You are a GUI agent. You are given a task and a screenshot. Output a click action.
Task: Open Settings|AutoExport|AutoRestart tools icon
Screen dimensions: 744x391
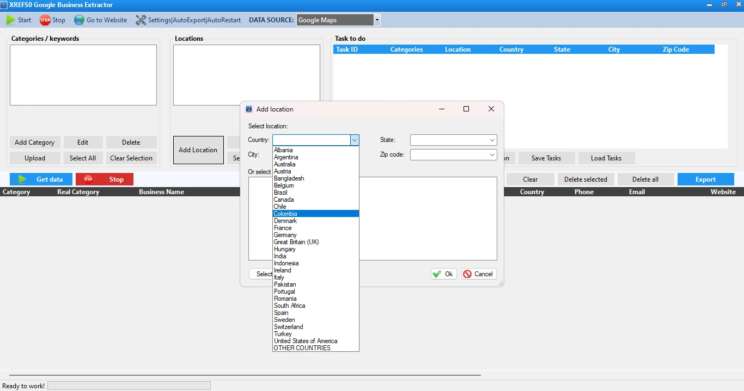pos(141,20)
